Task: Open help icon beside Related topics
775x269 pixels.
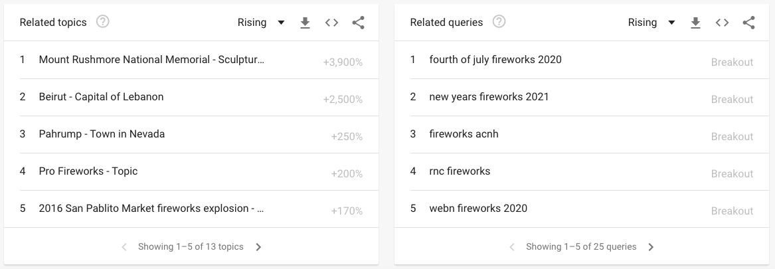Action: pyautogui.click(x=103, y=22)
